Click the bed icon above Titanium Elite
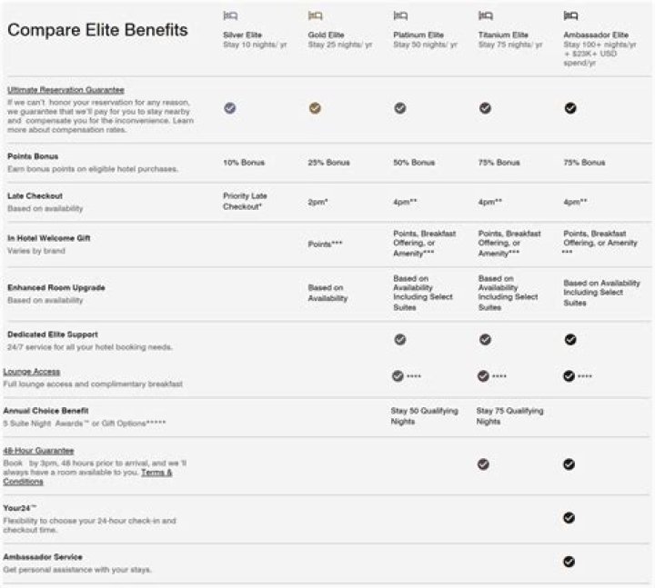Screen dimensions: 655x588 click(x=485, y=15)
